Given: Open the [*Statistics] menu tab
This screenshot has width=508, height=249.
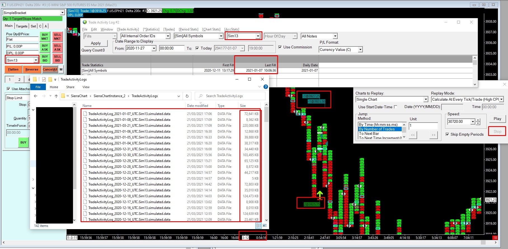Looking at the screenshot, I should 151,29.
